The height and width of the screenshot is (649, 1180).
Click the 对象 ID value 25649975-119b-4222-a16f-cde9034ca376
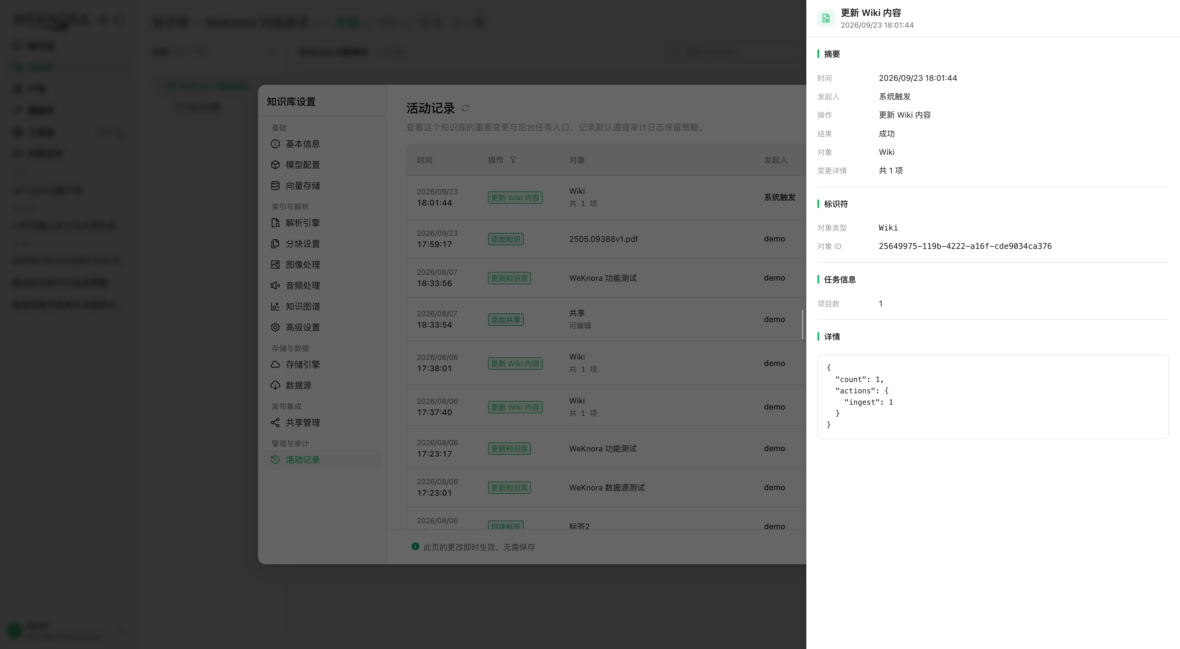965,246
